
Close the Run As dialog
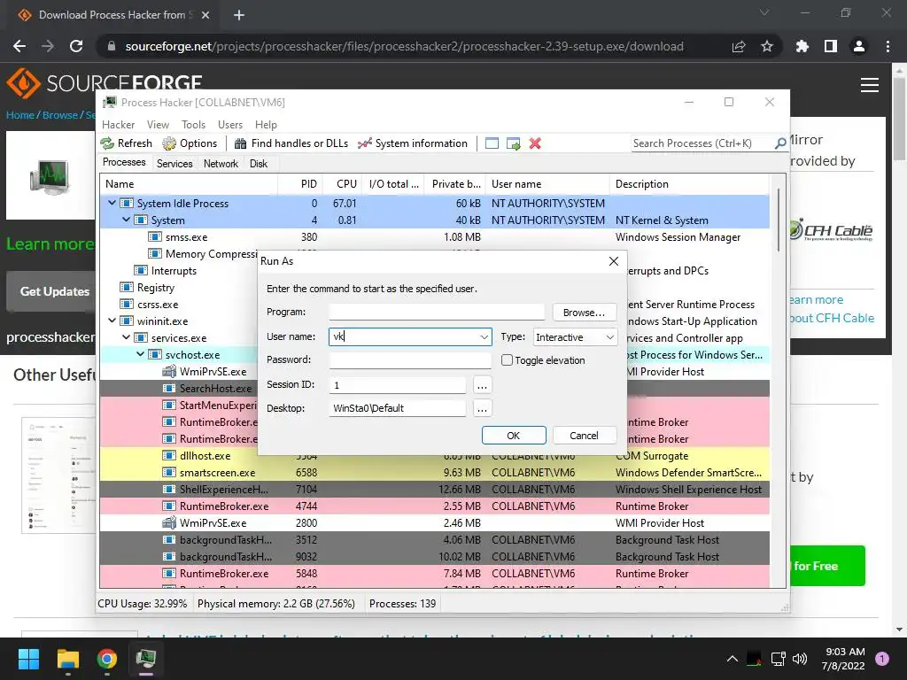(x=614, y=261)
